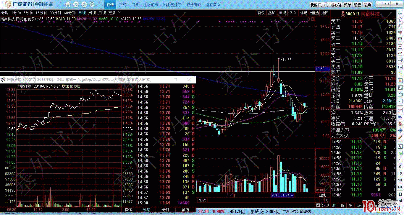Viewport: 404px width, 215px height.
Task: Click the 画线 toolbar button
Action: (282, 13)
